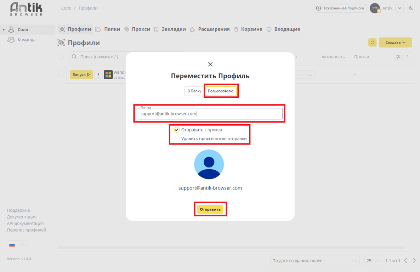Open the 'Соло' sidebar section
Image resolution: width=420 pixels, height=272 pixels.
point(28,29)
